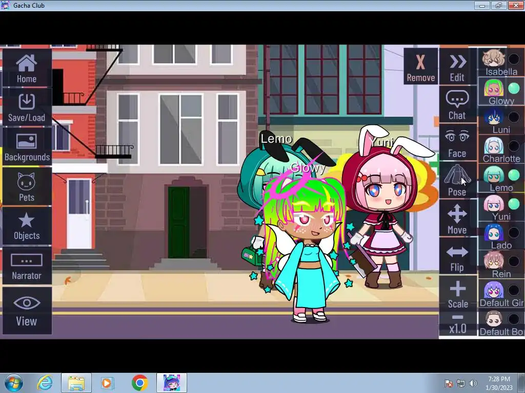Viewport: 525px width, 393px height.
Task: Toggle Default Girl's visibility dot
Action: [514, 290]
